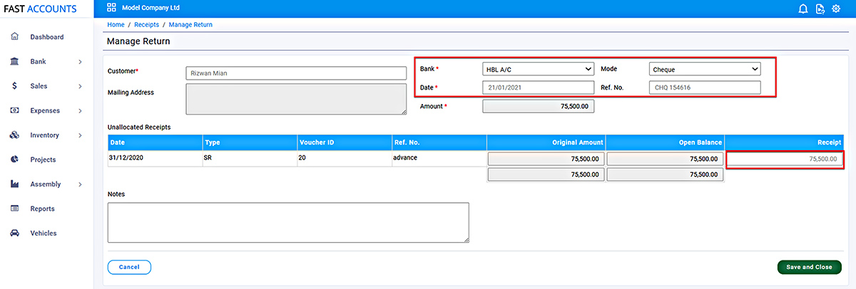
Task: Expand the Expenses submenu chevron
Action: [81, 111]
